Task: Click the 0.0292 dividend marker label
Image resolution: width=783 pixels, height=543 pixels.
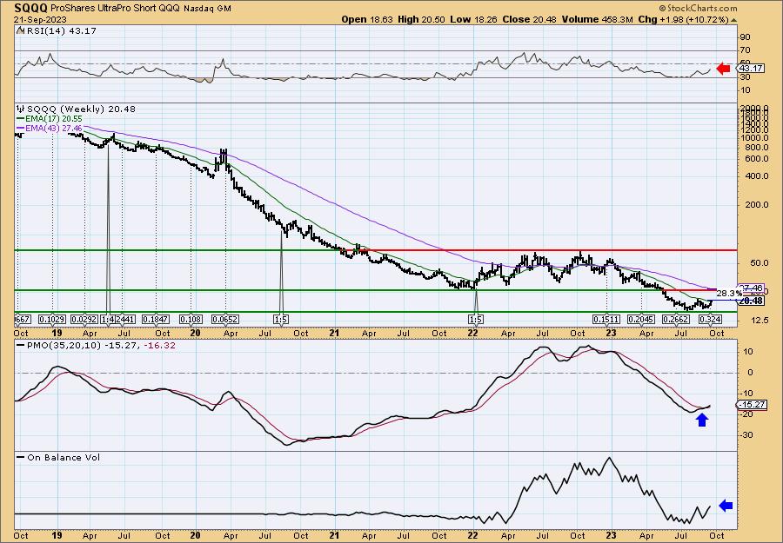Action: pos(85,319)
